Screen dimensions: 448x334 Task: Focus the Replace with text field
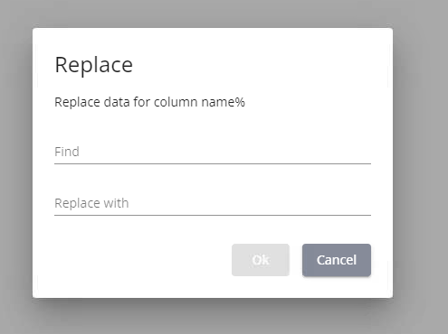[213, 203]
